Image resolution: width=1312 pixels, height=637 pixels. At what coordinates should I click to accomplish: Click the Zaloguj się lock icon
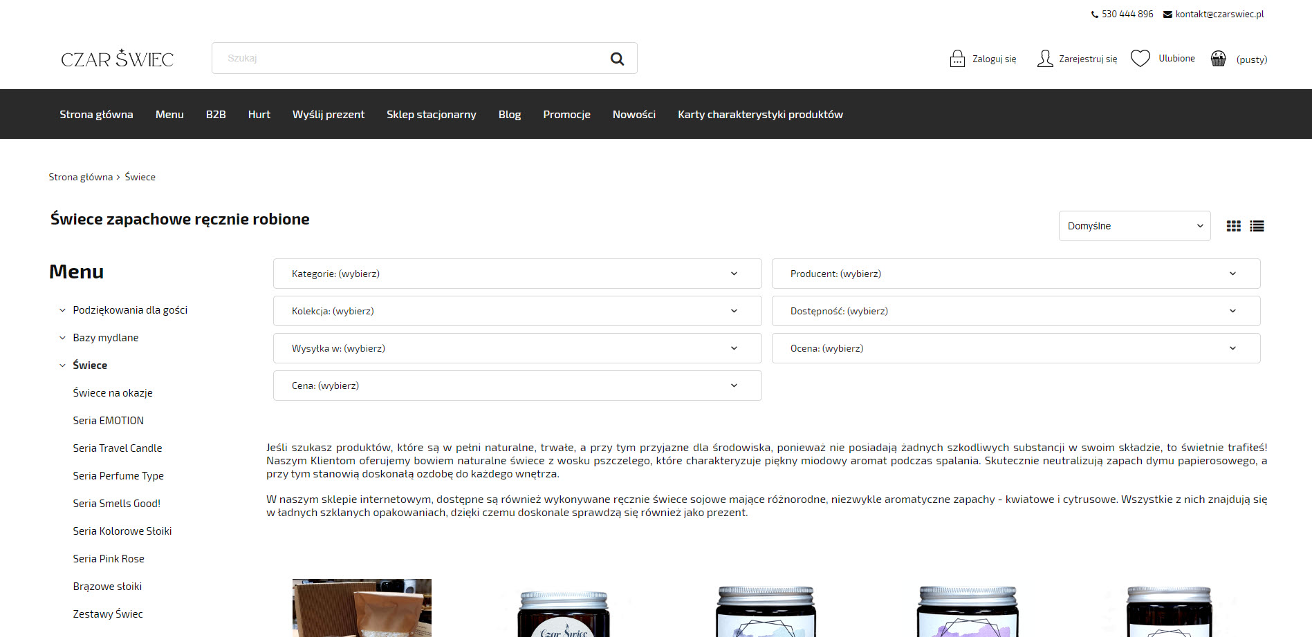click(957, 59)
